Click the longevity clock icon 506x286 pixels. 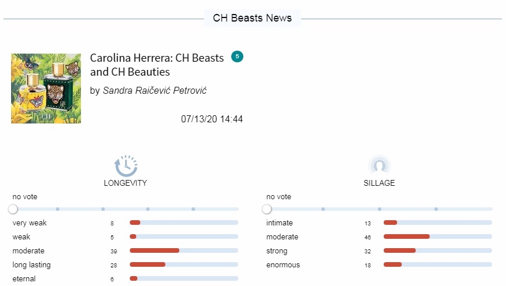(126, 165)
